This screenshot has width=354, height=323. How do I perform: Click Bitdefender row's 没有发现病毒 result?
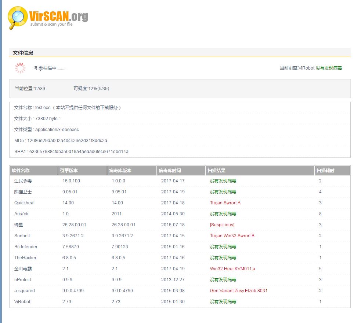[223, 247]
